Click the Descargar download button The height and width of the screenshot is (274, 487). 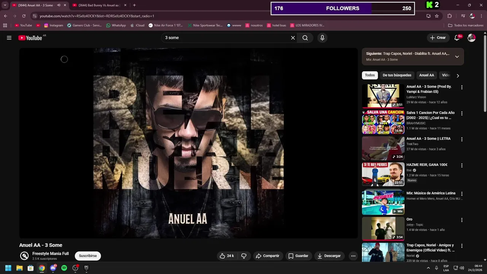[329, 256]
